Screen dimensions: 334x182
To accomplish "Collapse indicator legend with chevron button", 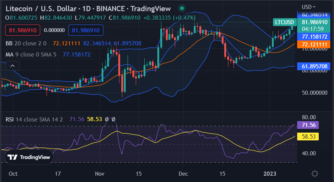I will coord(13,66).
